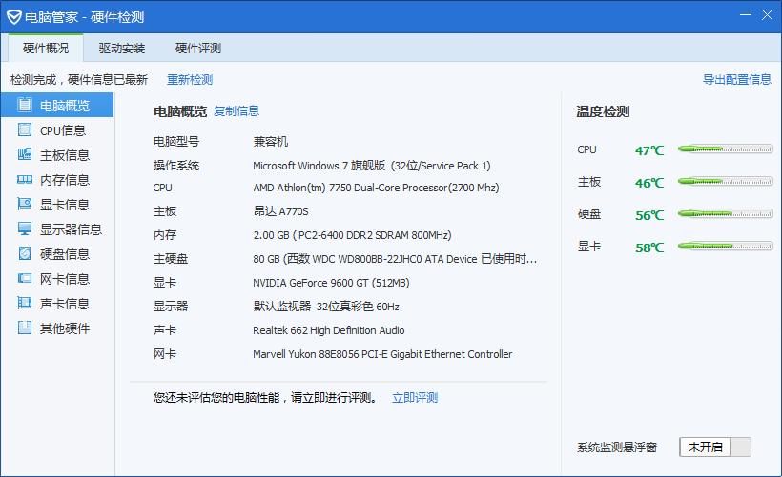The width and height of the screenshot is (782, 477).
Task: Open the 显示器信息 monitor icon
Action: [x=25, y=229]
